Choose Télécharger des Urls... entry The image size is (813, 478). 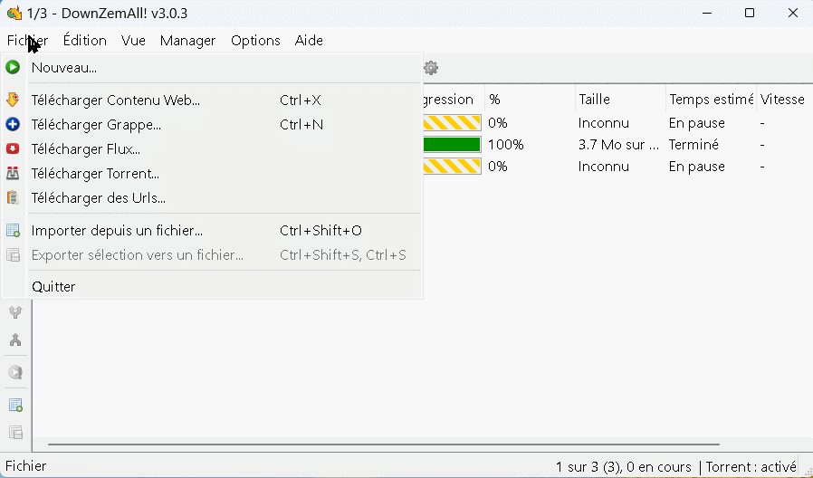(98, 198)
